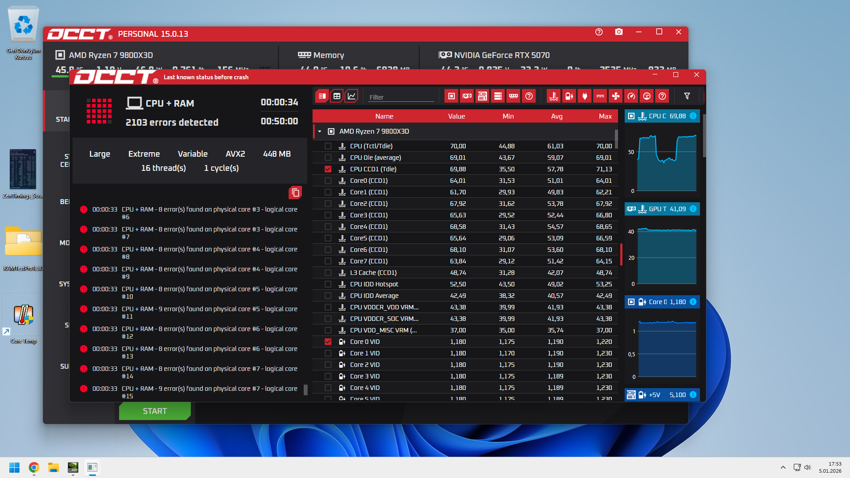Select the Core 4 VID sensor row
Viewport: 850px width, 478px height.
[x=465, y=388]
